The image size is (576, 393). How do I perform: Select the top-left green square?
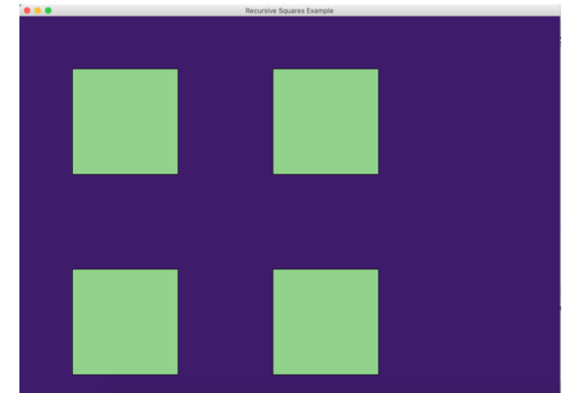click(x=126, y=122)
